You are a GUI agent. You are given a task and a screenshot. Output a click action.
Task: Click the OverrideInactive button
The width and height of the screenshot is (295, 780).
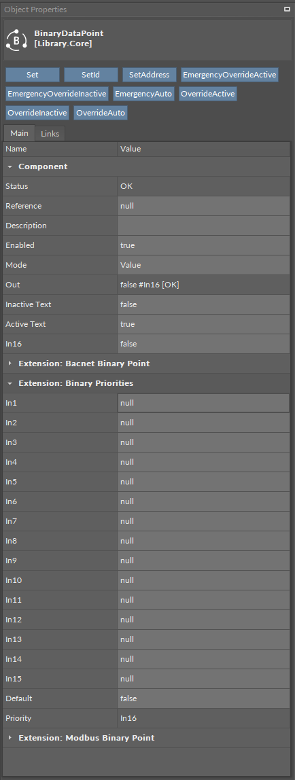tap(37, 113)
